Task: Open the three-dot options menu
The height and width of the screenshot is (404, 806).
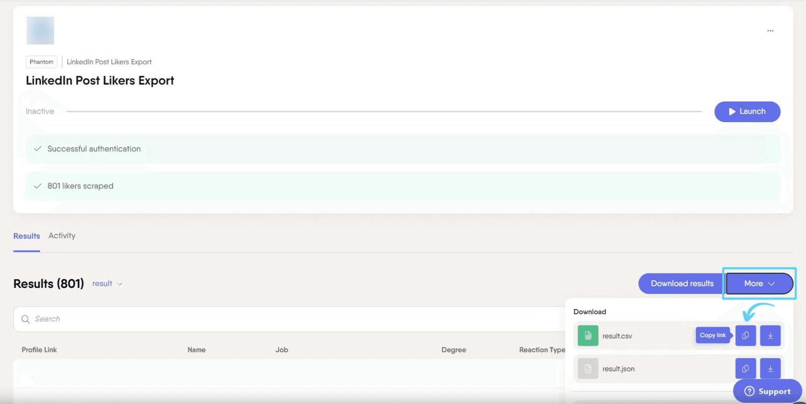Action: coord(770,31)
